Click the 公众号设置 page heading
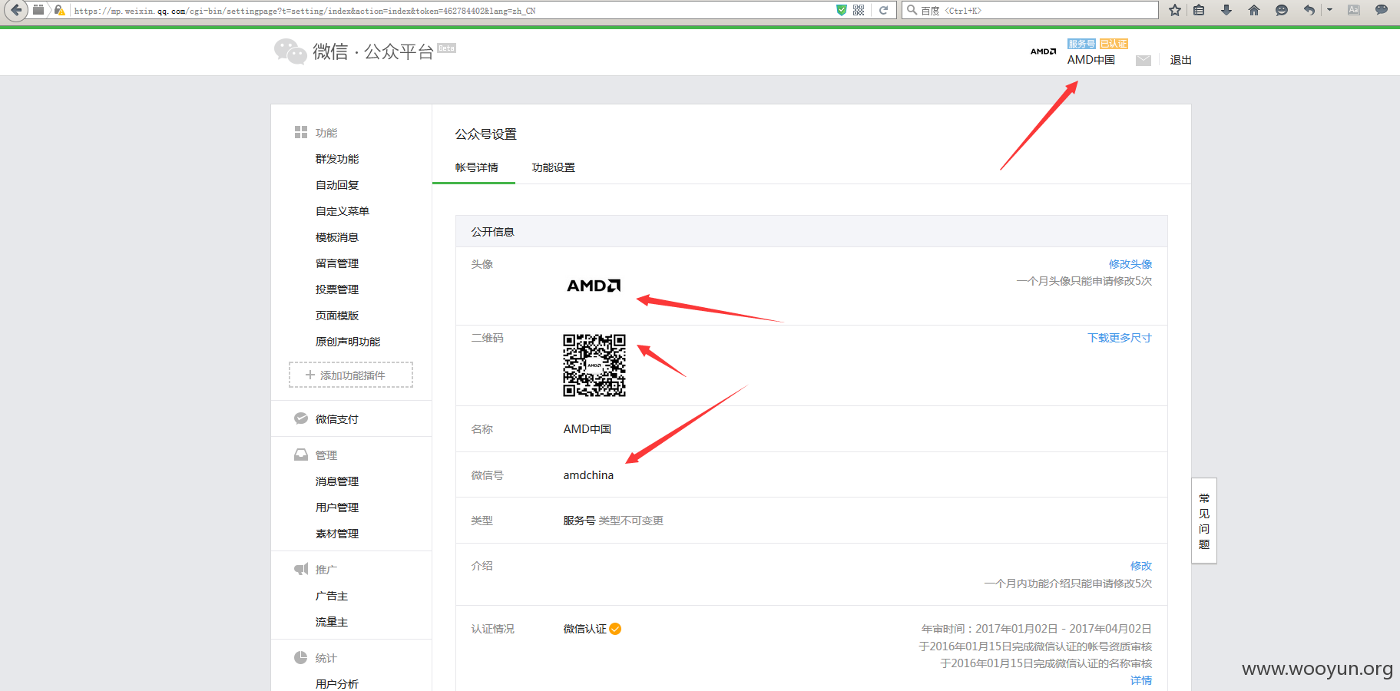 pyautogui.click(x=486, y=134)
